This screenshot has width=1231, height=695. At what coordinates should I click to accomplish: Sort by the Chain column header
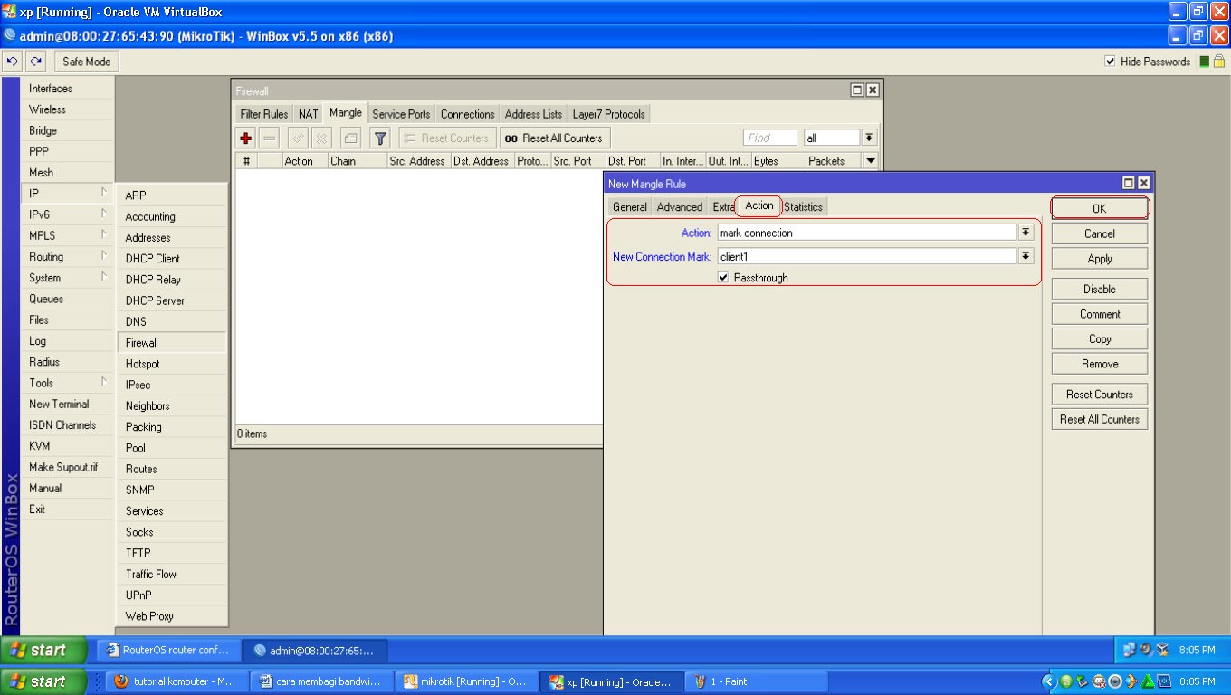[x=356, y=161]
